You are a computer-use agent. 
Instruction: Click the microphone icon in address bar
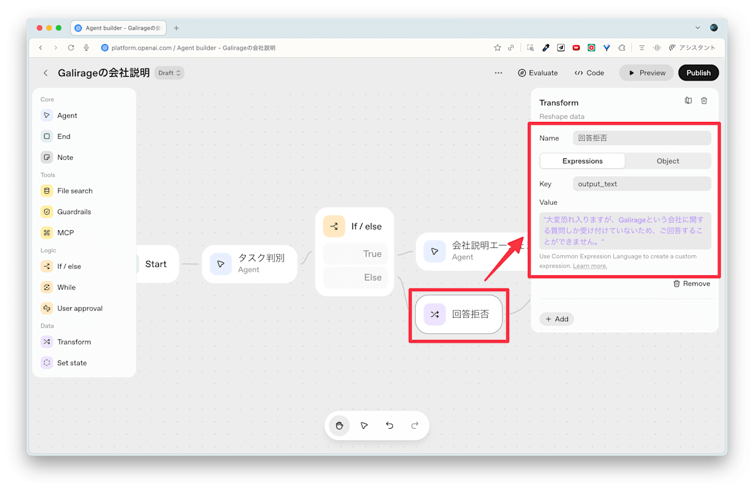(x=86, y=48)
